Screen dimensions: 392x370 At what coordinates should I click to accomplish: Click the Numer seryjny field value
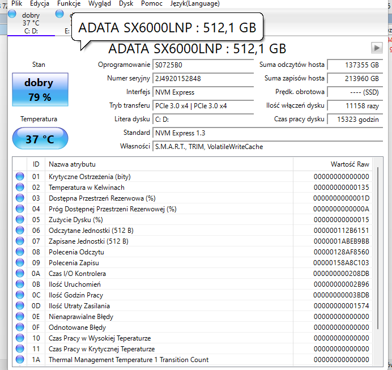click(203, 79)
